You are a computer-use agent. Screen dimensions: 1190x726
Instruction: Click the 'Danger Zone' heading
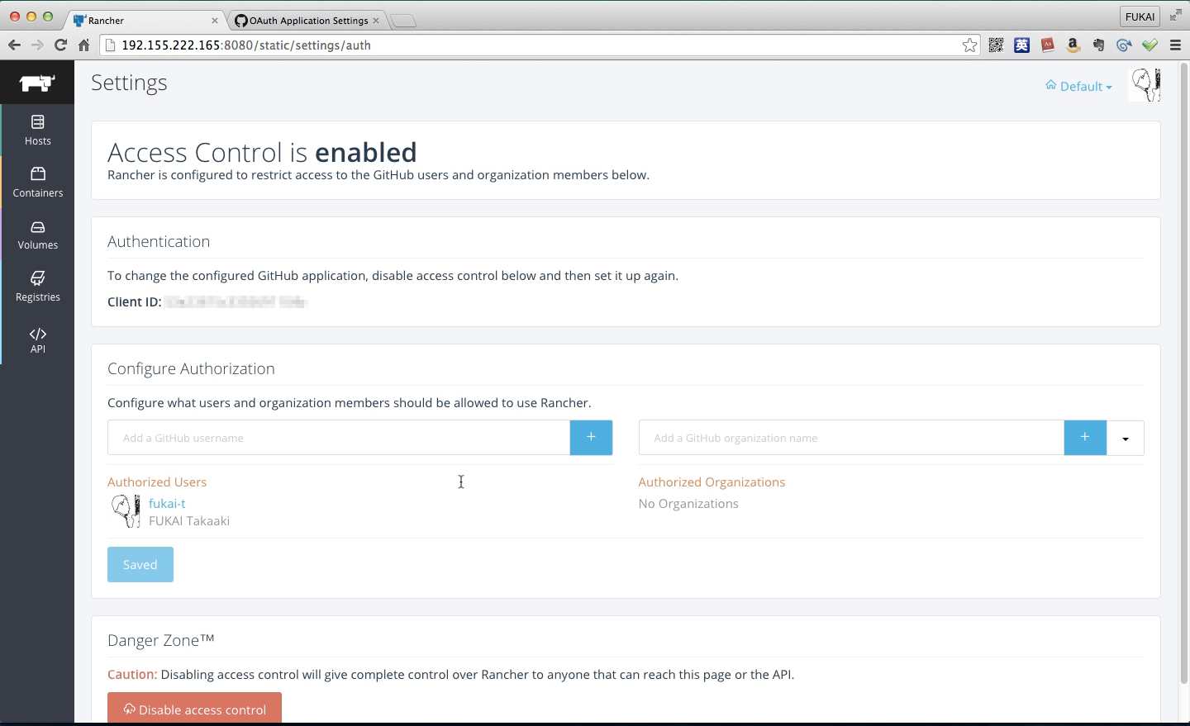pyautogui.click(x=161, y=640)
